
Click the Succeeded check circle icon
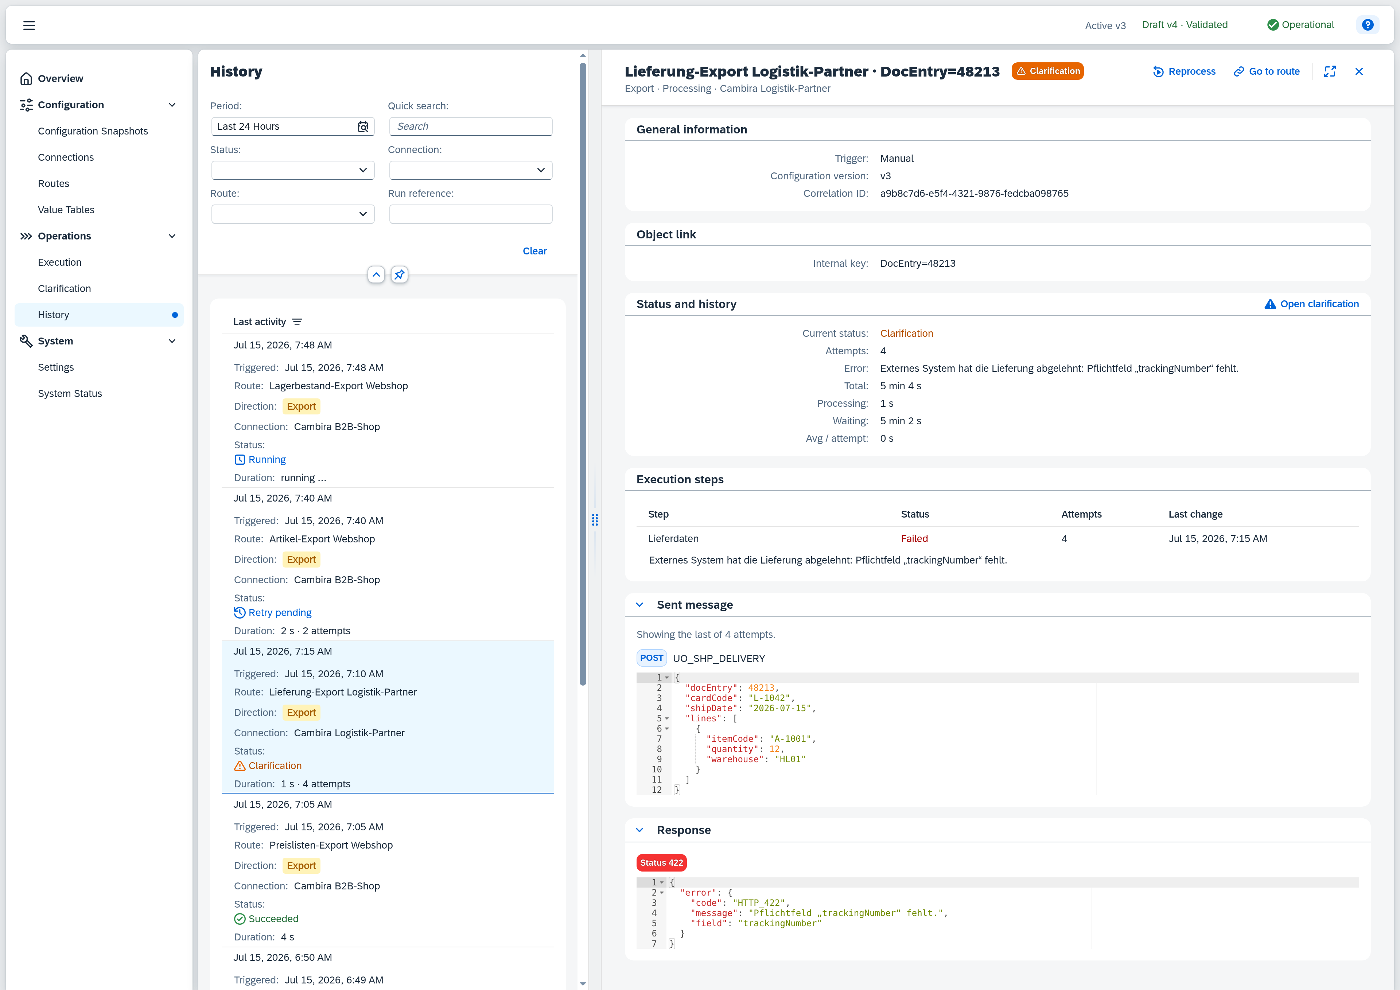click(x=240, y=919)
